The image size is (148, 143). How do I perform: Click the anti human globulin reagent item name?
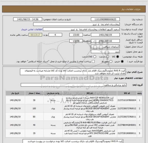pos(90,109)
